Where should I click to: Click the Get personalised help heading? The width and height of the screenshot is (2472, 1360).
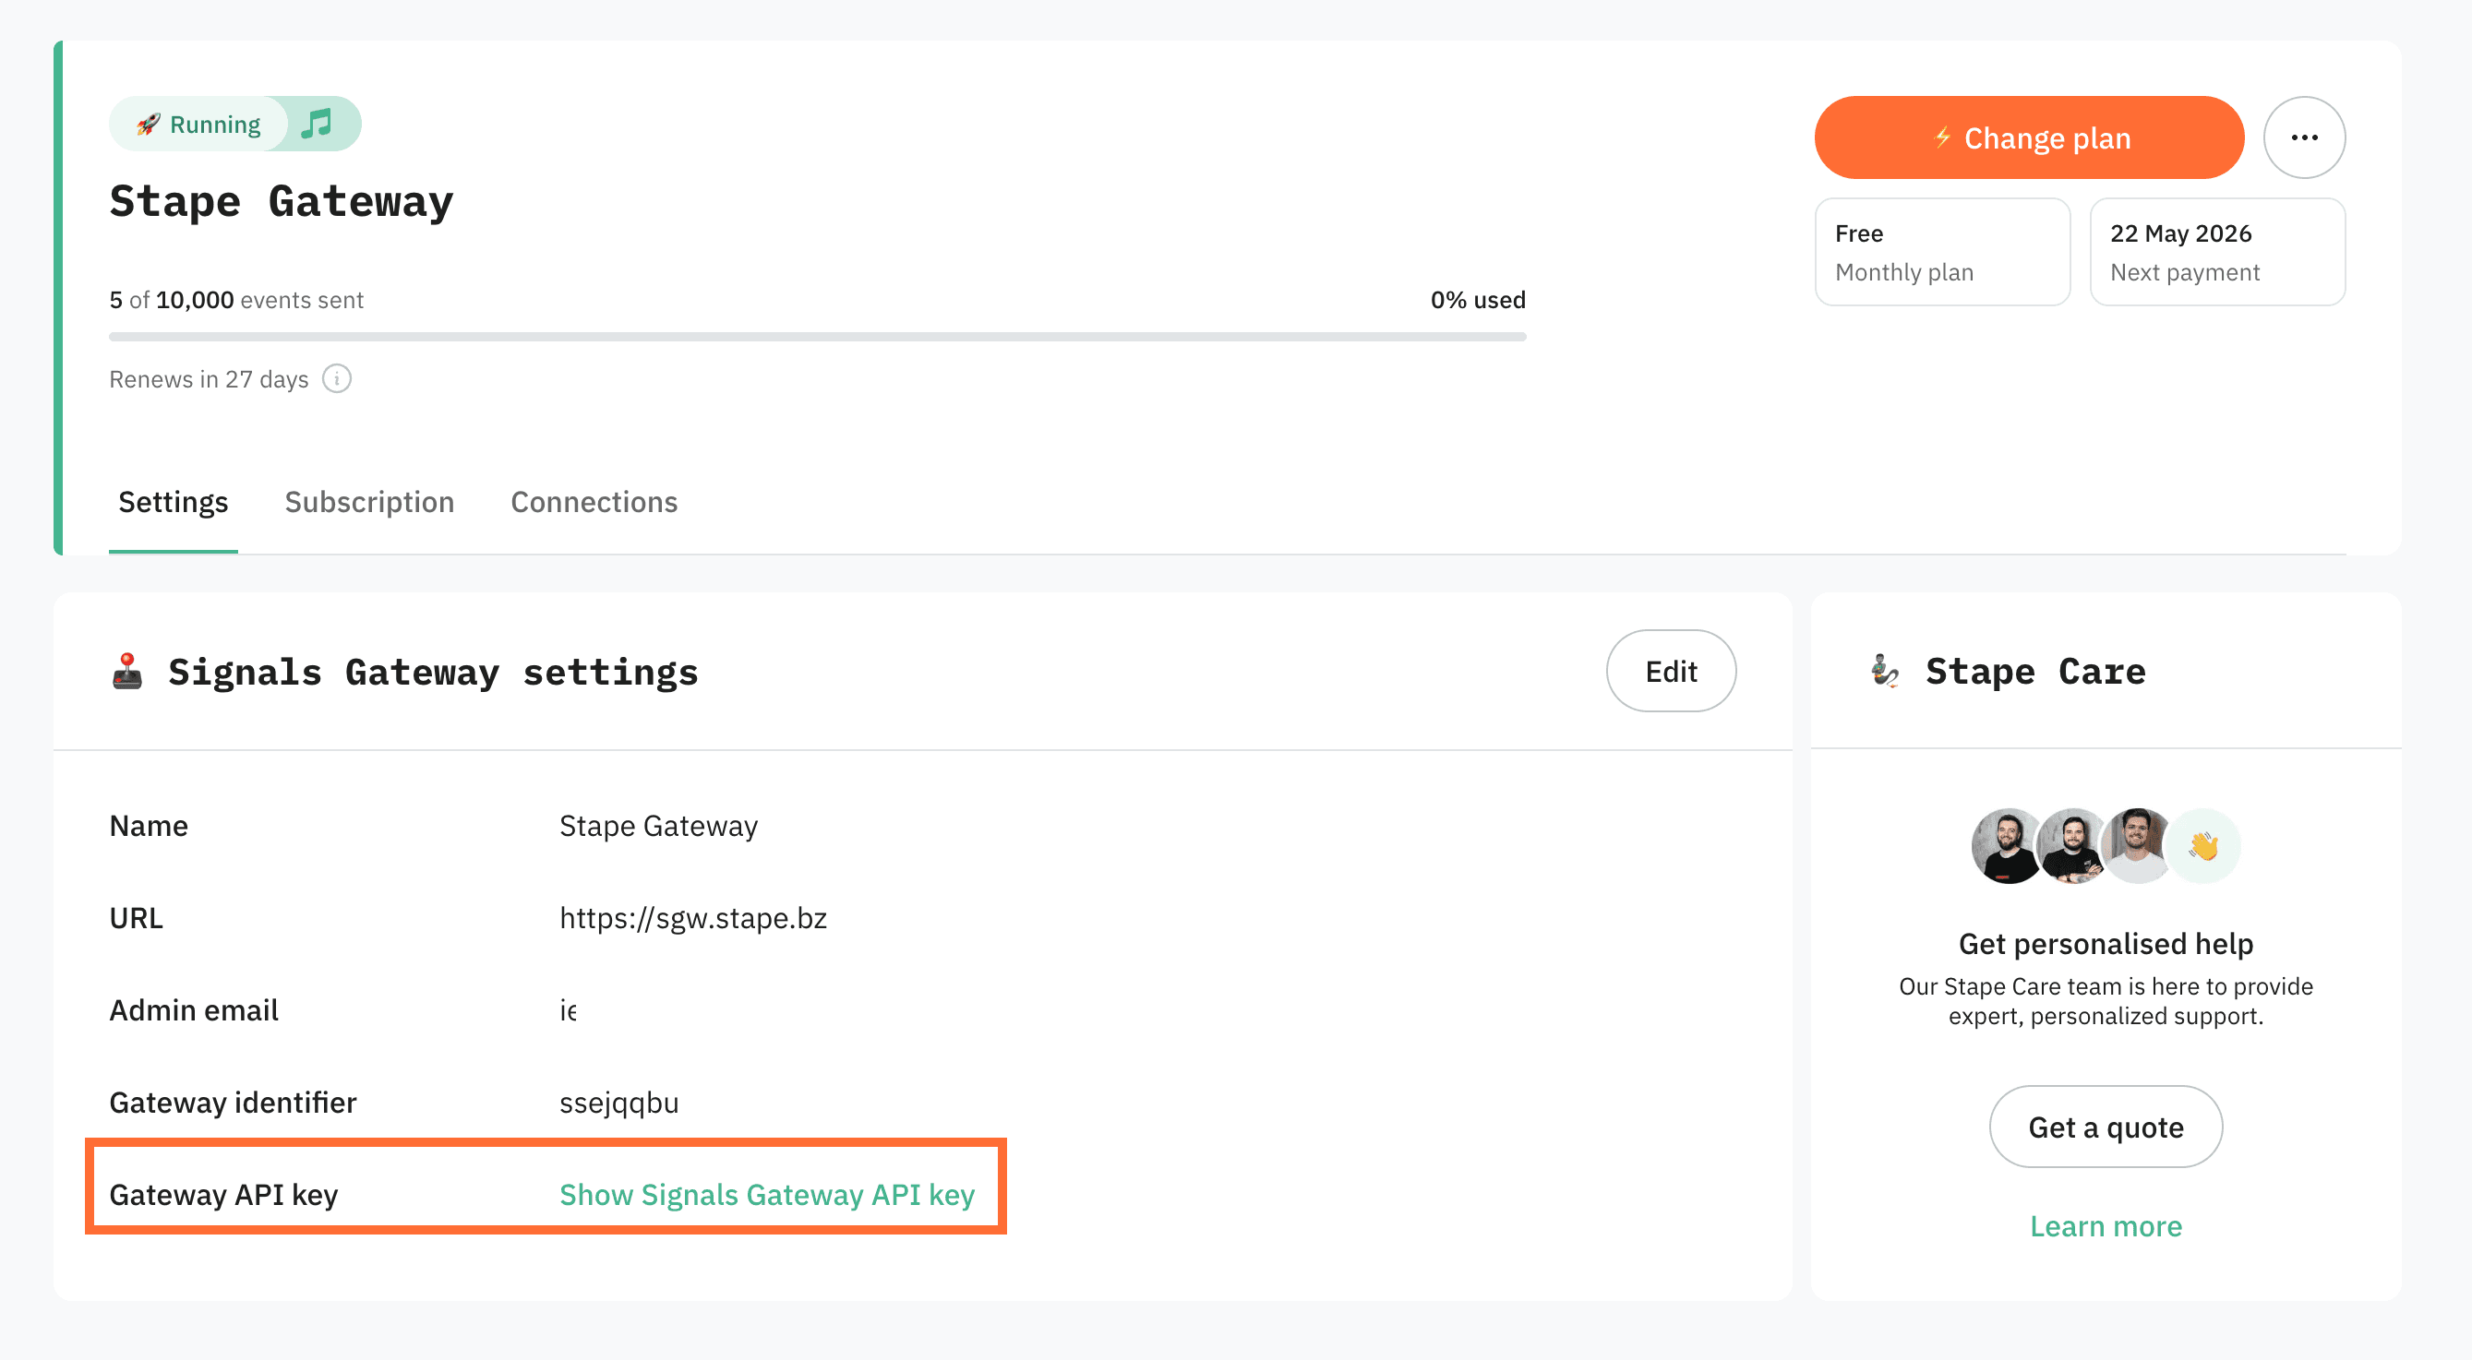pyautogui.click(x=2106, y=944)
